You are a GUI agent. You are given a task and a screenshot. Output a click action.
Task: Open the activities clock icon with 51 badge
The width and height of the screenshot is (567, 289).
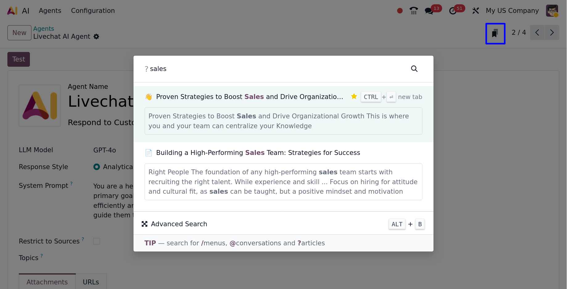click(x=453, y=11)
